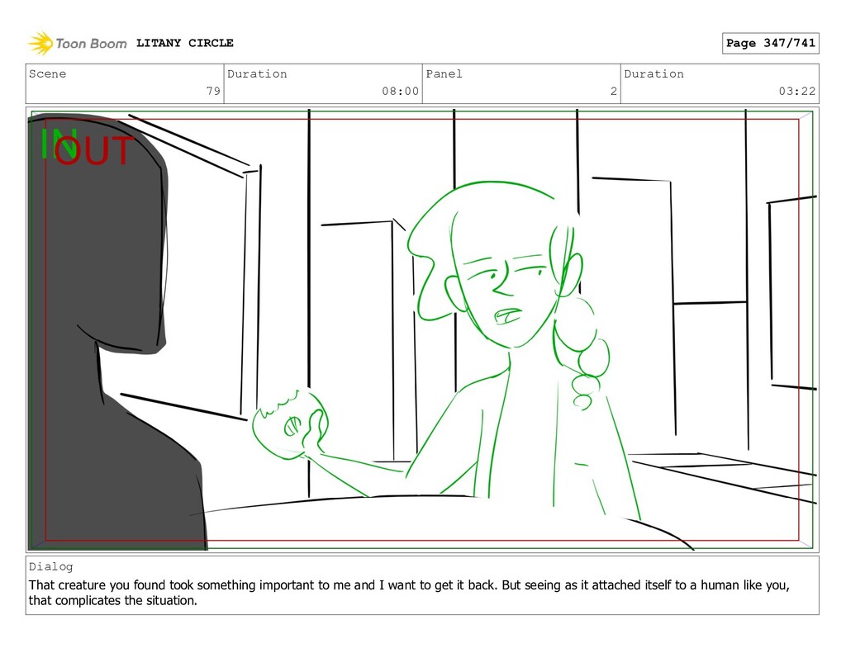Click the dialog line starting 'That creature you found'
The width and height of the screenshot is (846, 653).
(409, 585)
